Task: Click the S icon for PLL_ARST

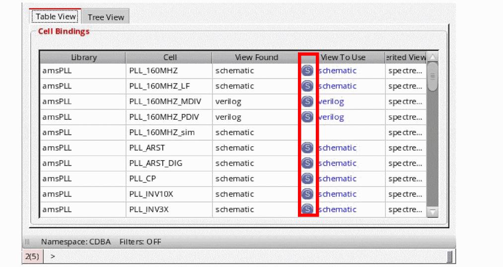Action: (x=307, y=148)
